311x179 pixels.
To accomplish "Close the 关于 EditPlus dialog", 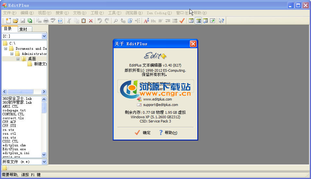I will [x=193, y=44].
